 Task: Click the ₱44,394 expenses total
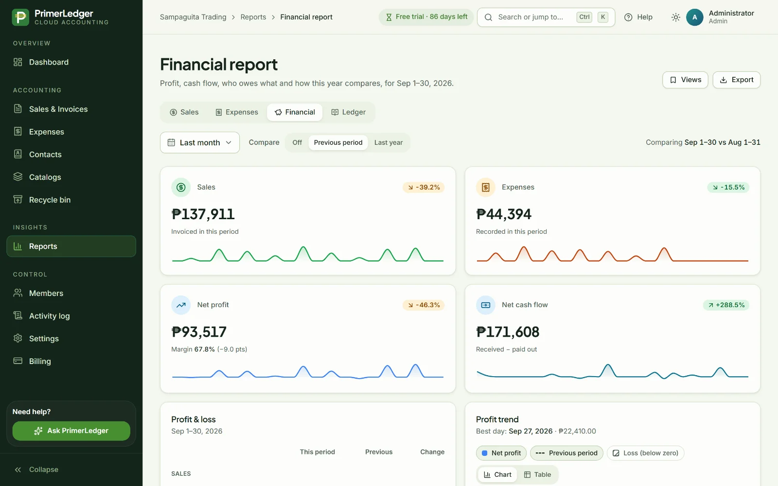(504, 214)
